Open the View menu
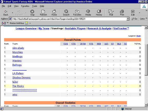This screenshot has height=111, width=148. (16, 6)
